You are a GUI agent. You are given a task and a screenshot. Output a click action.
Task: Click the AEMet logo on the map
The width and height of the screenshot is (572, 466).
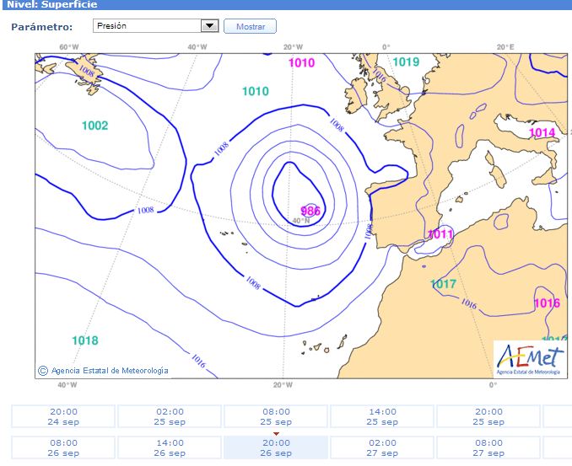click(x=528, y=357)
